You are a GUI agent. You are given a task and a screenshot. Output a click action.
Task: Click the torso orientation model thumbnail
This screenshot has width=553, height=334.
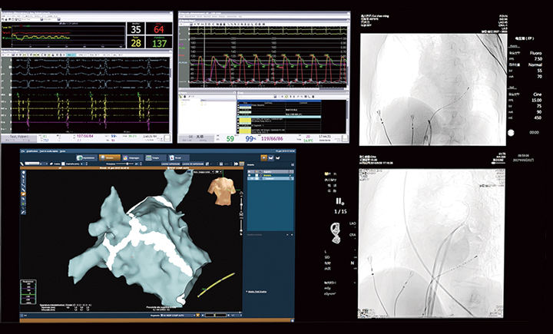tap(224, 188)
